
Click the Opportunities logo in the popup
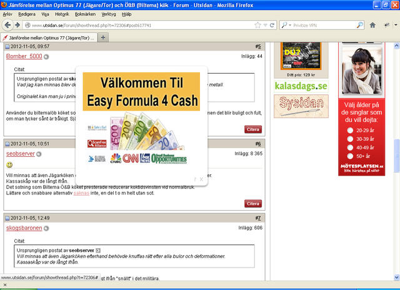point(169,158)
